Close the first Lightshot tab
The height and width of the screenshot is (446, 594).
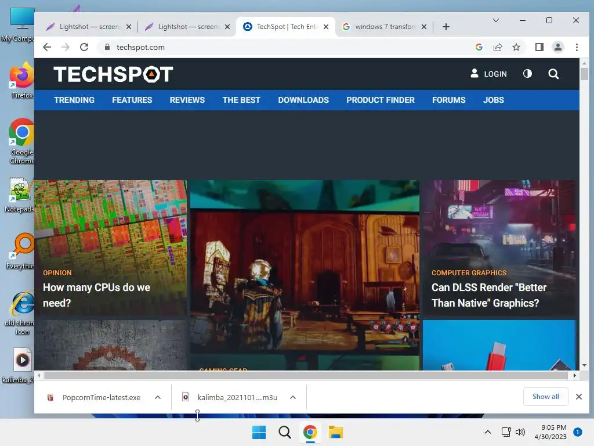click(129, 27)
